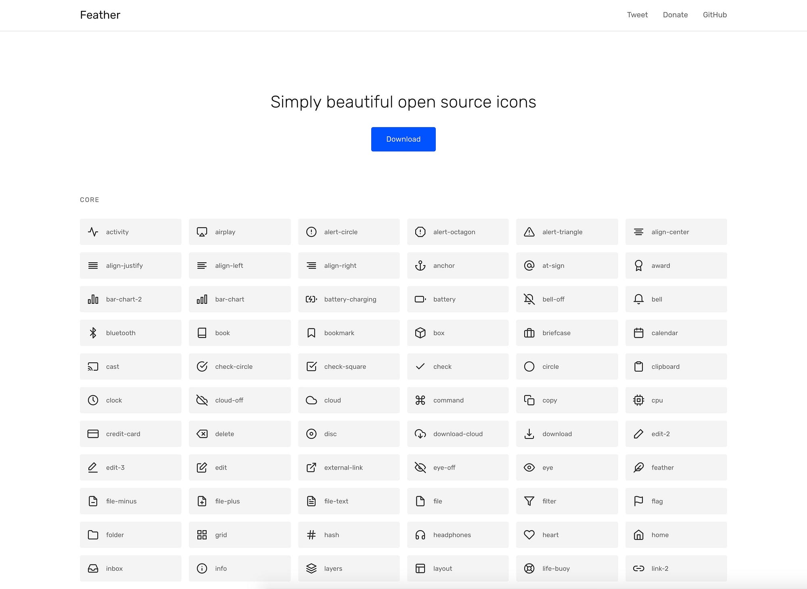Click the "copy" label
Viewport: 807px width, 589px height.
550,400
